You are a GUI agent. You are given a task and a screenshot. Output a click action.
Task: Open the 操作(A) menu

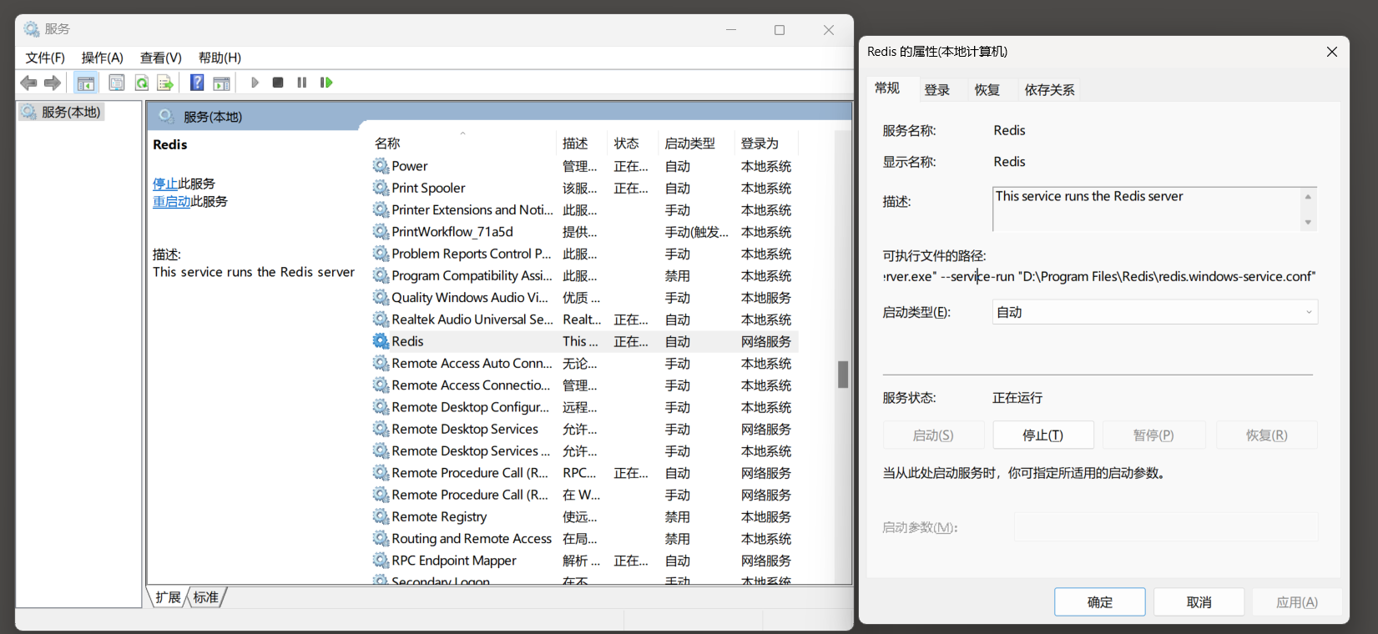[x=102, y=58]
